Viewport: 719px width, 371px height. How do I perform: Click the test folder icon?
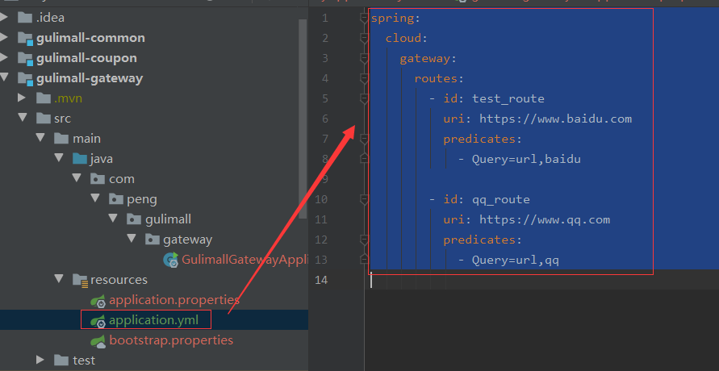click(x=61, y=360)
